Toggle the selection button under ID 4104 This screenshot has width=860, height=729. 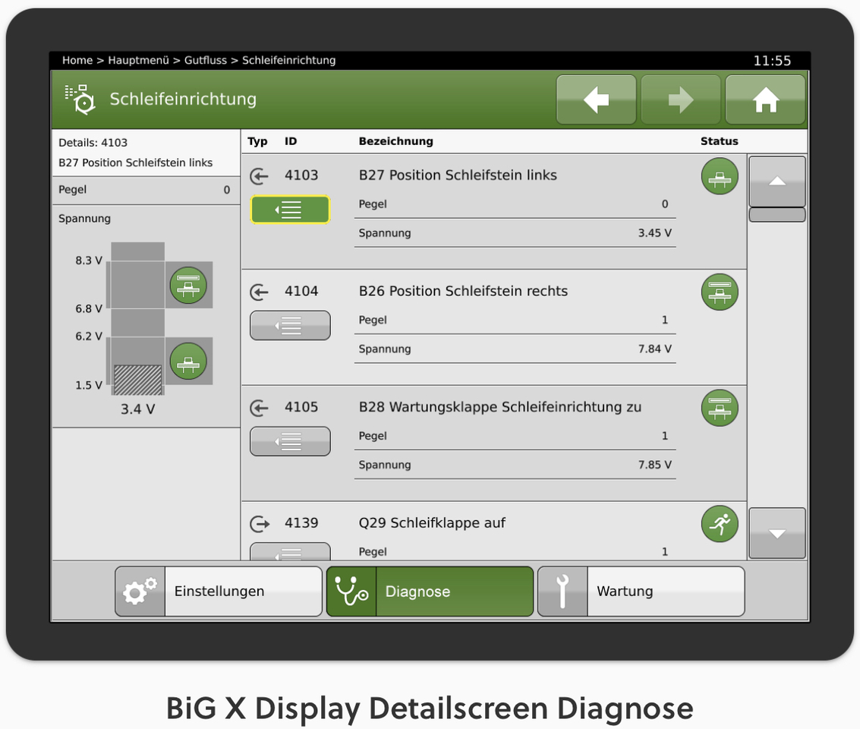pos(290,325)
